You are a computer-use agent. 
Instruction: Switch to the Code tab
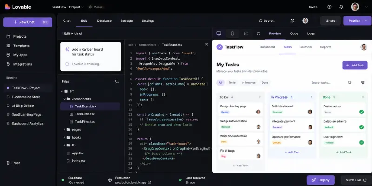tap(294, 33)
